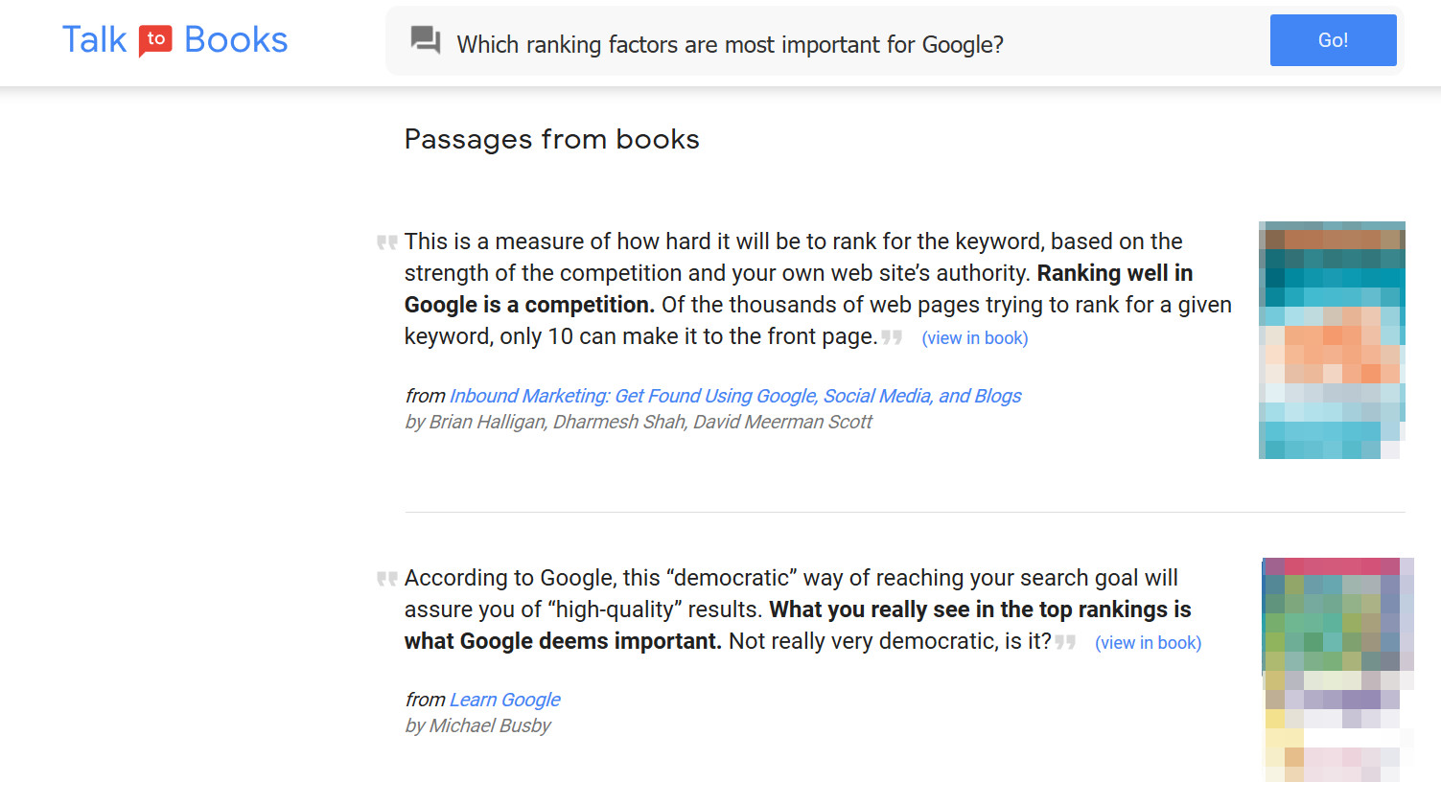Open the Learn Google book link
The height and width of the screenshot is (805, 1441).
[x=504, y=700]
